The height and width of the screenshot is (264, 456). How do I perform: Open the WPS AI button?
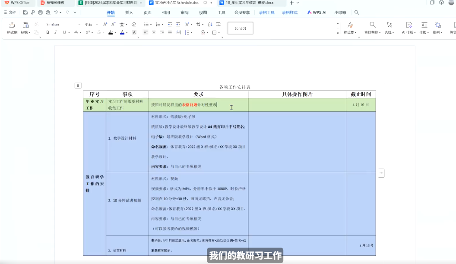[317, 13]
